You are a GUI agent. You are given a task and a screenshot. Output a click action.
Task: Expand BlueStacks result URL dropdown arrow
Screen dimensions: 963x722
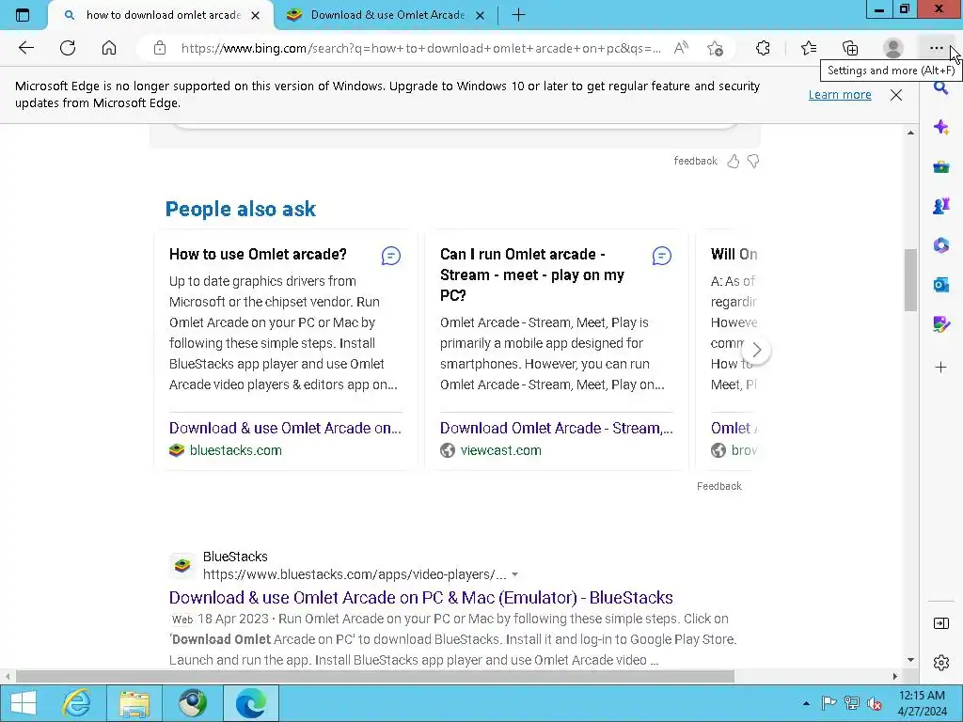(514, 574)
